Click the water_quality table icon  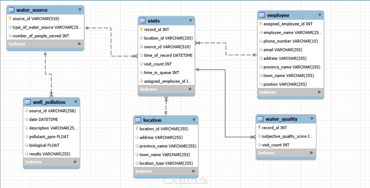pyautogui.click(x=261, y=119)
